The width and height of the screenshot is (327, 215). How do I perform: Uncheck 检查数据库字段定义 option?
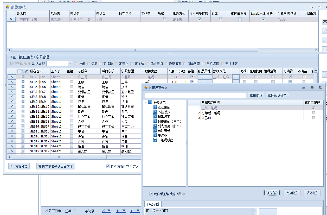pos(108,166)
